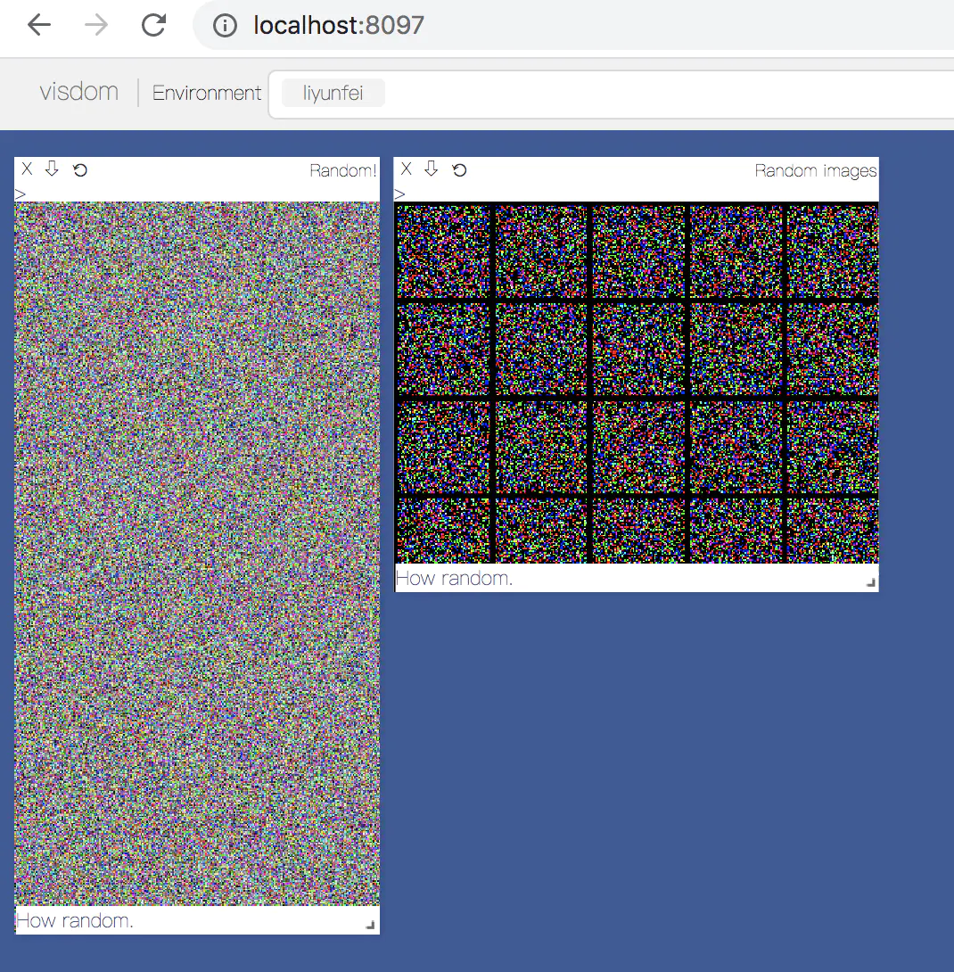Viewport: 954px width, 972px height.
Task: Reset the Random images pane view
Action: tap(459, 169)
